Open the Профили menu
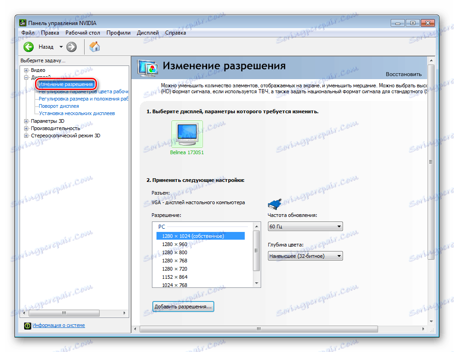 [x=118, y=33]
